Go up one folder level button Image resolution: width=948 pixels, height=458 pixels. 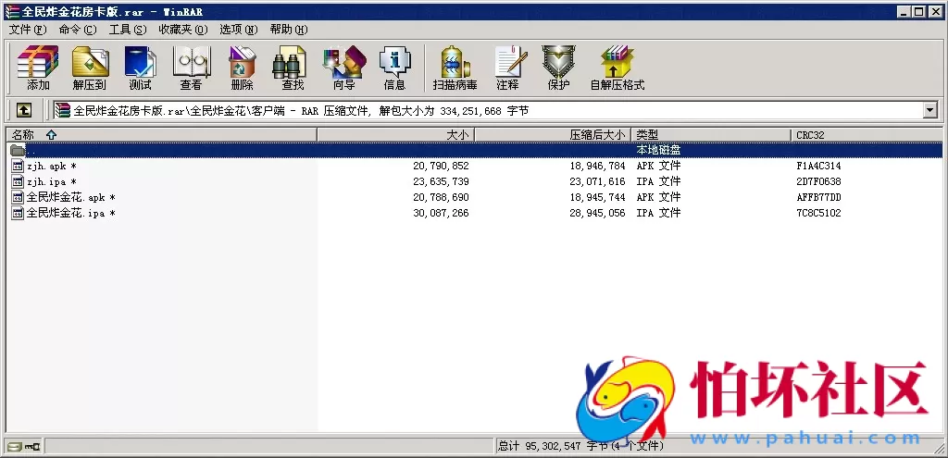(x=24, y=111)
